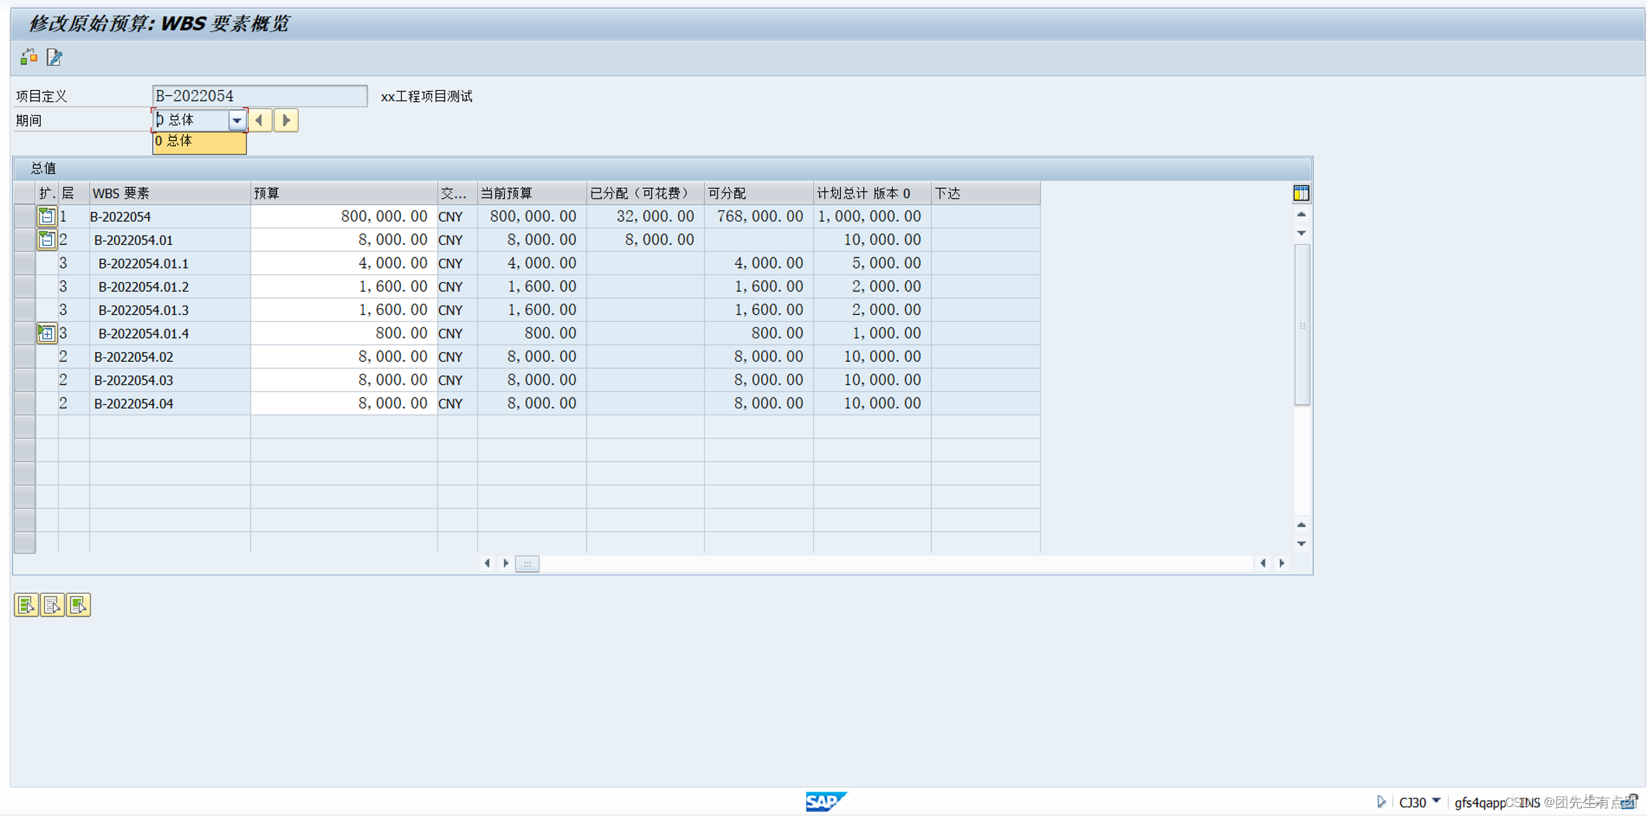The image size is (1647, 816).
Task: Click detail icon beside B-2022054.01.4 row
Action: click(46, 333)
